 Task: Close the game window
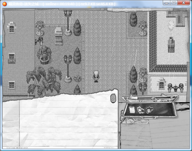(x=184, y=3)
